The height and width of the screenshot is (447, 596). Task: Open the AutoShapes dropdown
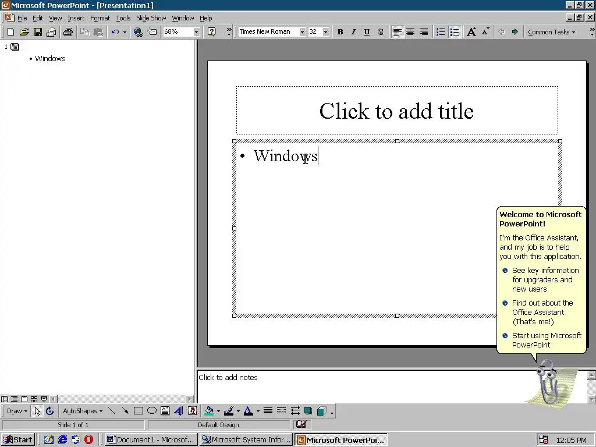pos(83,411)
